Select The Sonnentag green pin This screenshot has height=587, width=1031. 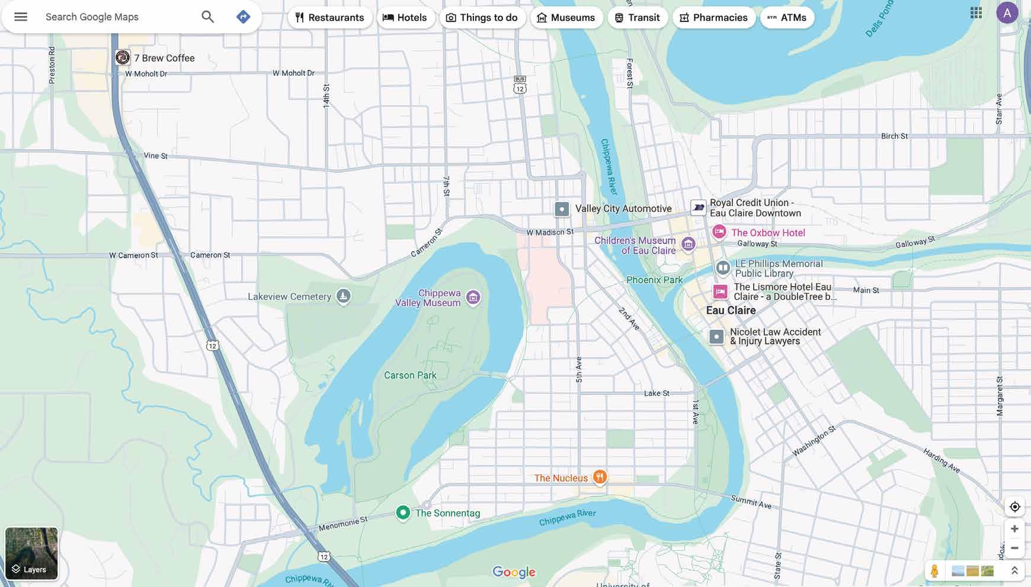[403, 512]
